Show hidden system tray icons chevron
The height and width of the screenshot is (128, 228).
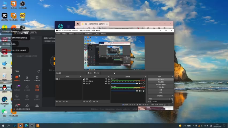coord(193,126)
